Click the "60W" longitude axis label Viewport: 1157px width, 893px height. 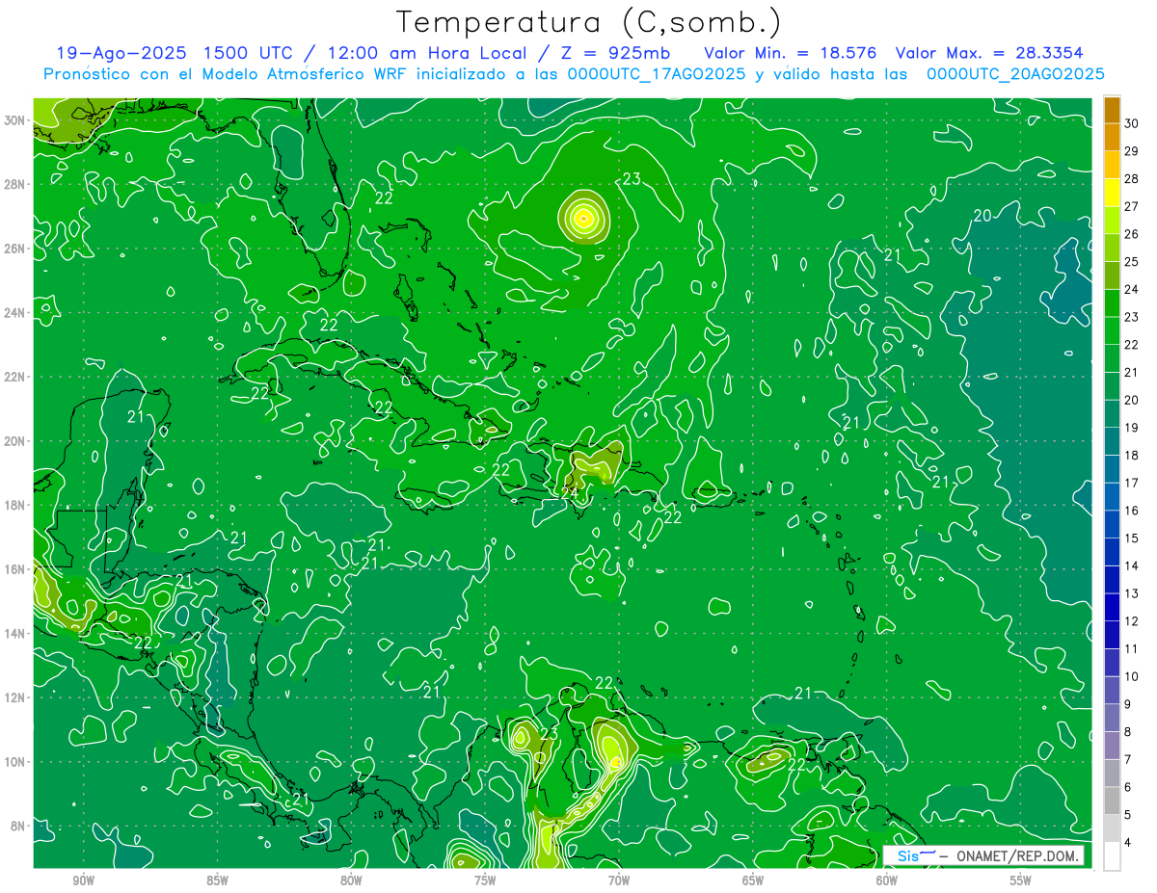coord(887,880)
